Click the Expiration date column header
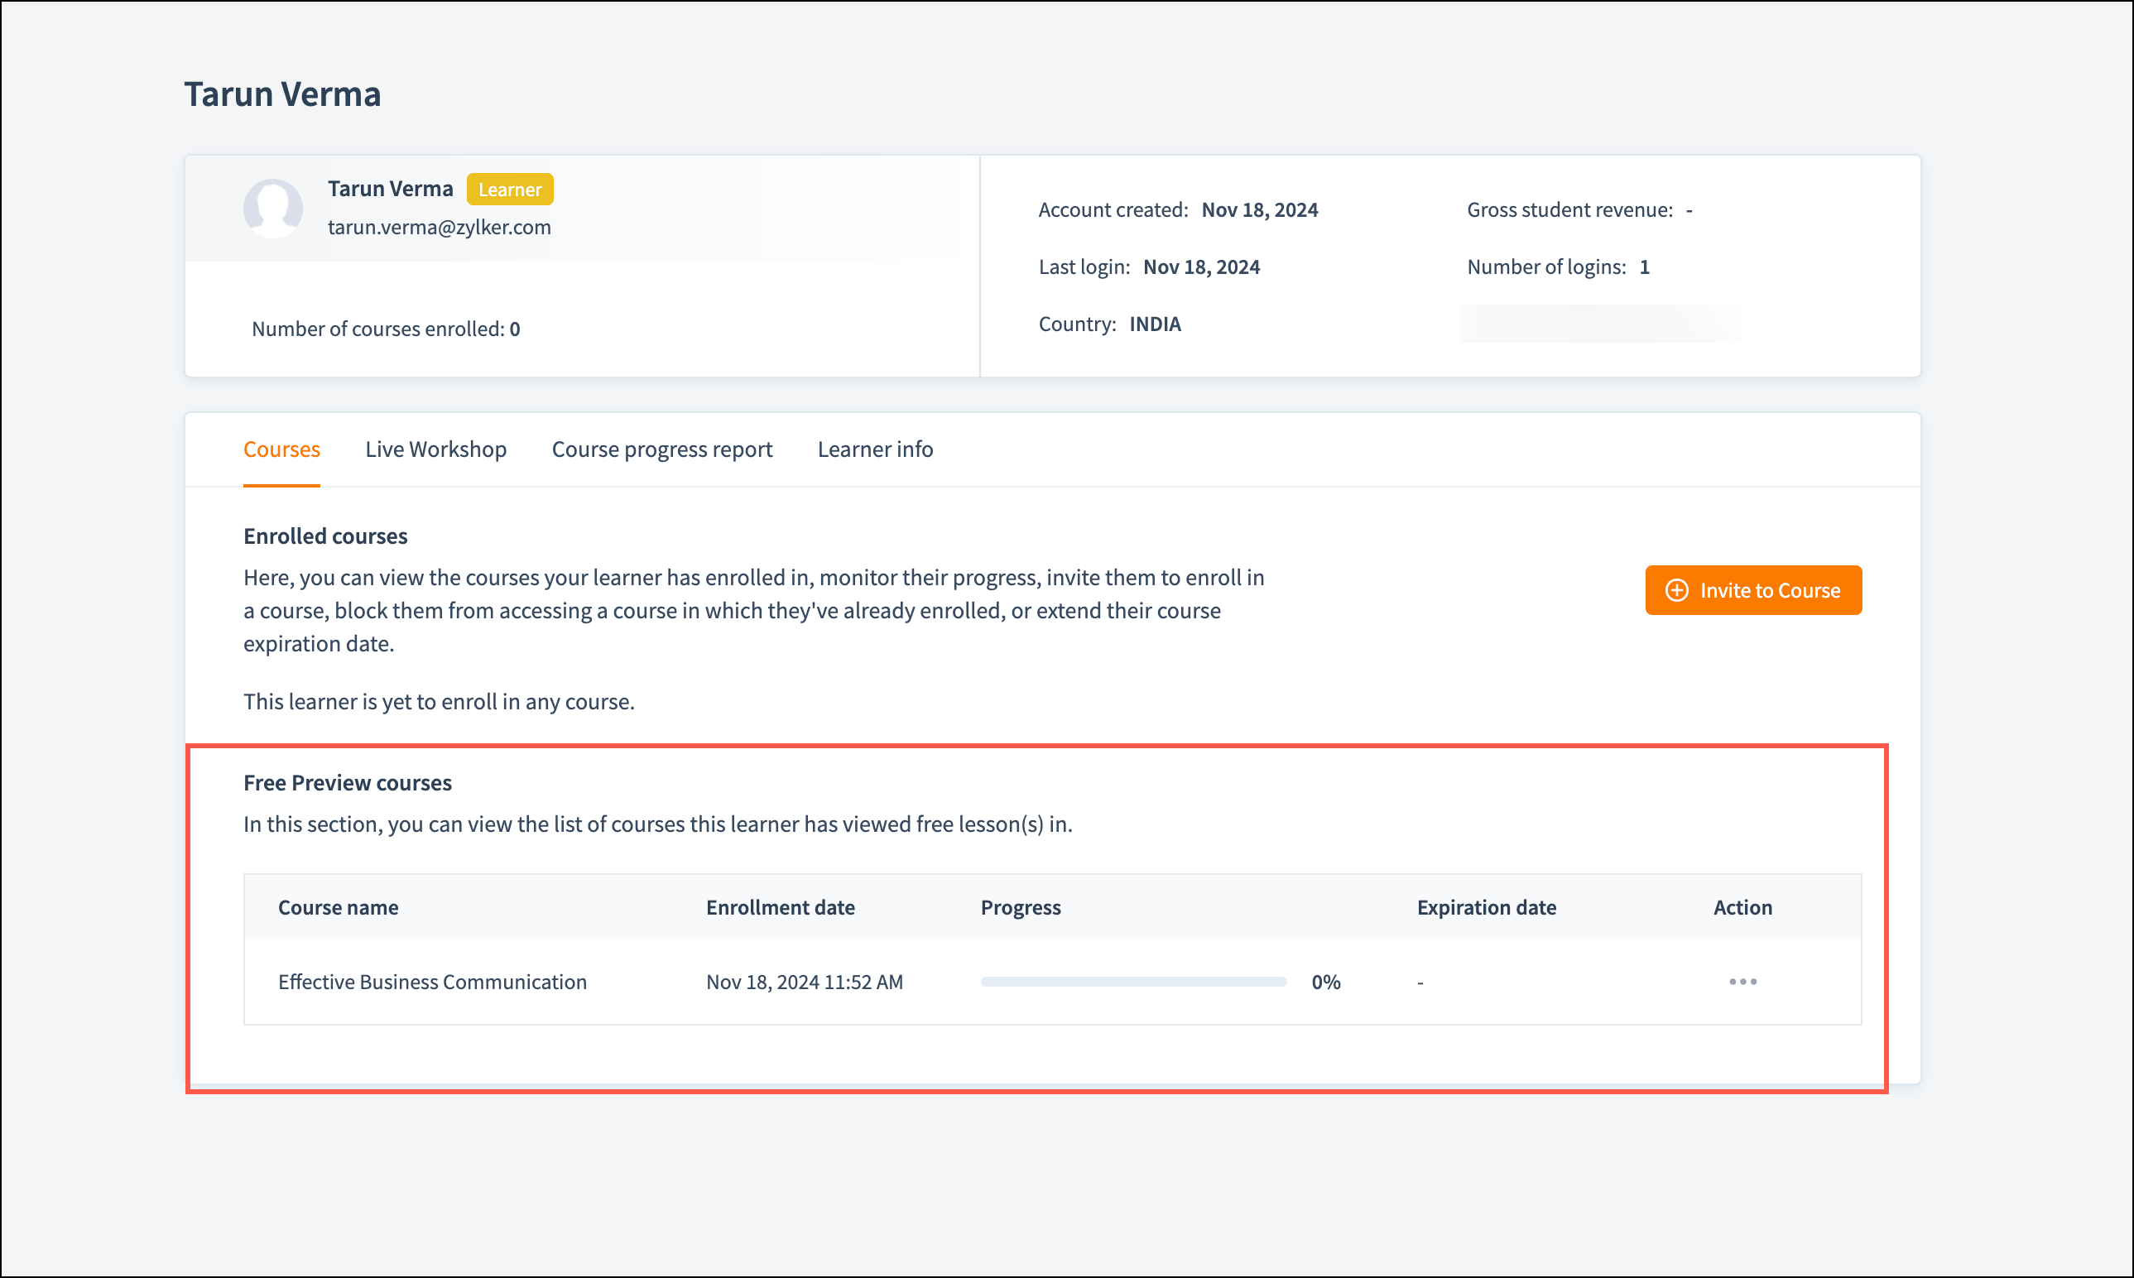This screenshot has height=1278, width=2134. click(1487, 908)
